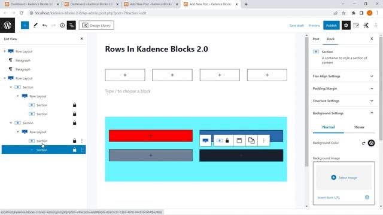Screen dimensions: 383x215
Task: Switch to the Post sidebar tab
Action: click(x=316, y=39)
